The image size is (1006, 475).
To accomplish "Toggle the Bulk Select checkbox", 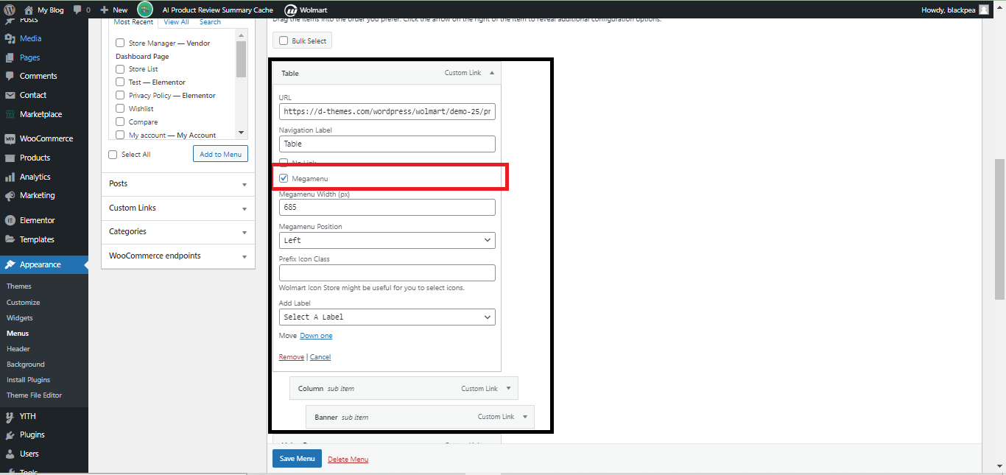I will 284,41.
